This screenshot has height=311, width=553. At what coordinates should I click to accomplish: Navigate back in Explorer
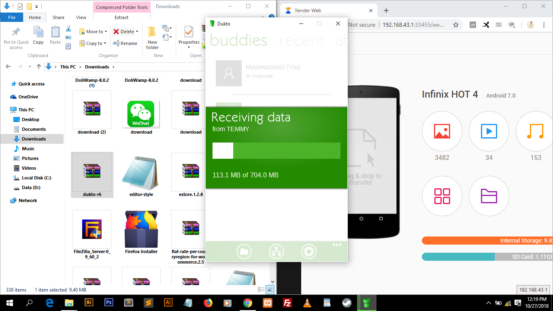[x=9, y=67]
